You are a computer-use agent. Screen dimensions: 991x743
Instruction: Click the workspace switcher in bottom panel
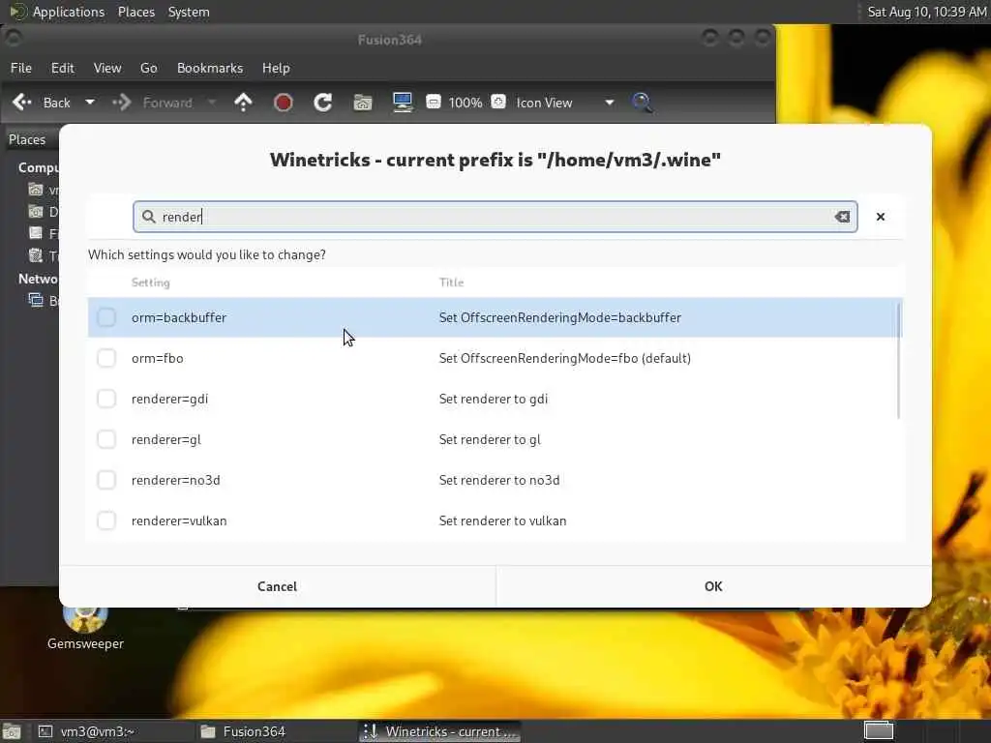(x=879, y=731)
